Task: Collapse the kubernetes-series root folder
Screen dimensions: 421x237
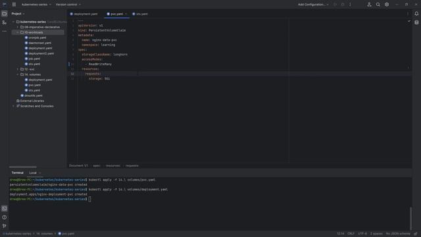Action: (13, 22)
